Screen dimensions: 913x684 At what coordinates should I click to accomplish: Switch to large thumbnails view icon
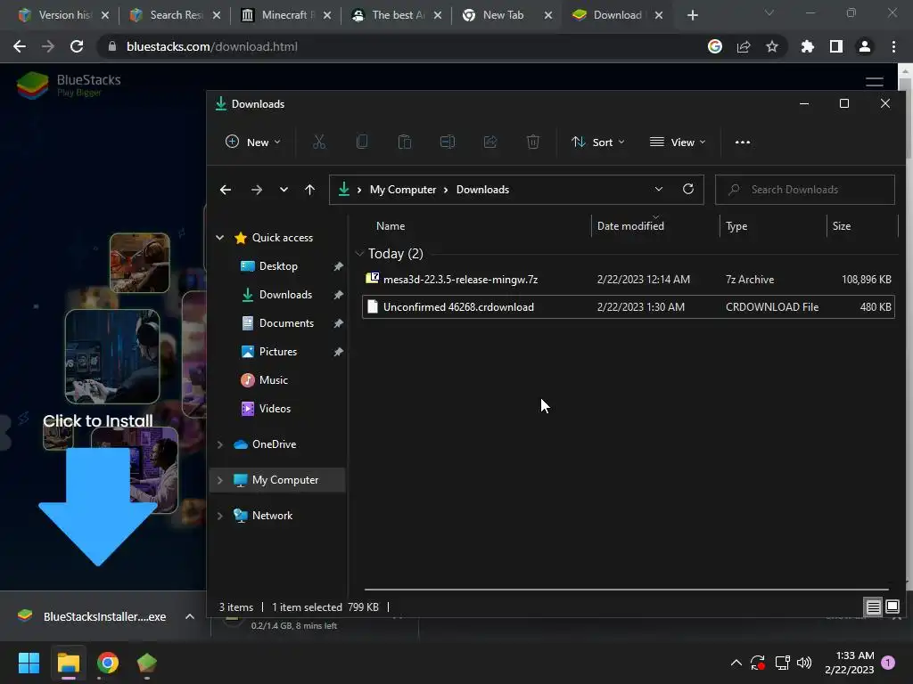point(892,607)
